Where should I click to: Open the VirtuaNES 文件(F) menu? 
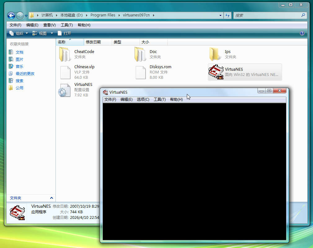[x=110, y=100]
